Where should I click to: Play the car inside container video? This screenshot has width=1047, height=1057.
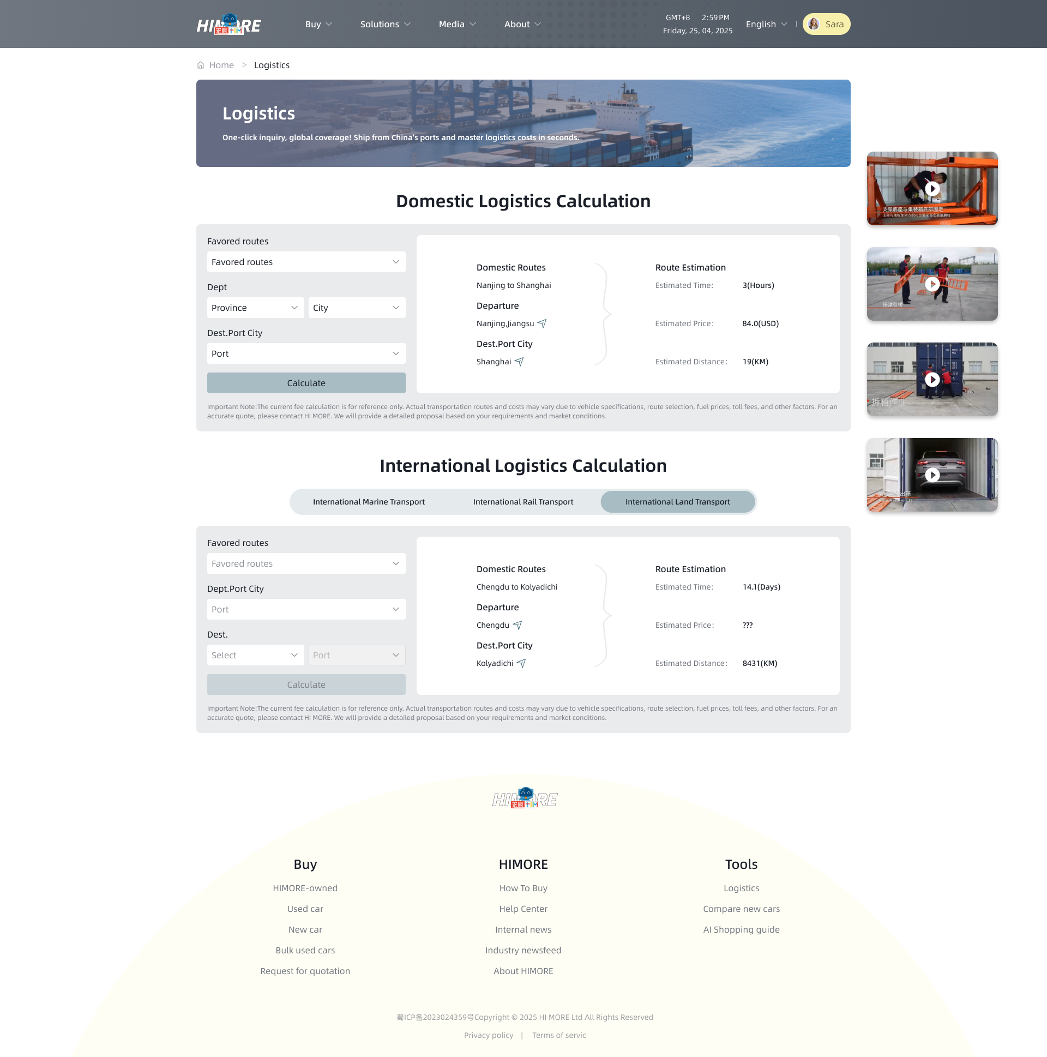click(932, 475)
